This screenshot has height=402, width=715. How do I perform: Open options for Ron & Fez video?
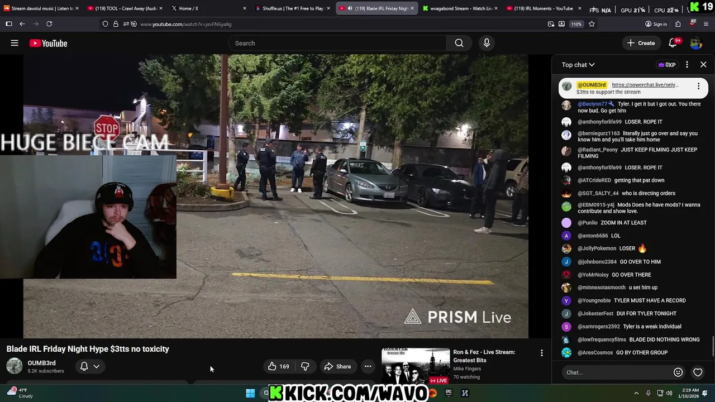tap(541, 353)
